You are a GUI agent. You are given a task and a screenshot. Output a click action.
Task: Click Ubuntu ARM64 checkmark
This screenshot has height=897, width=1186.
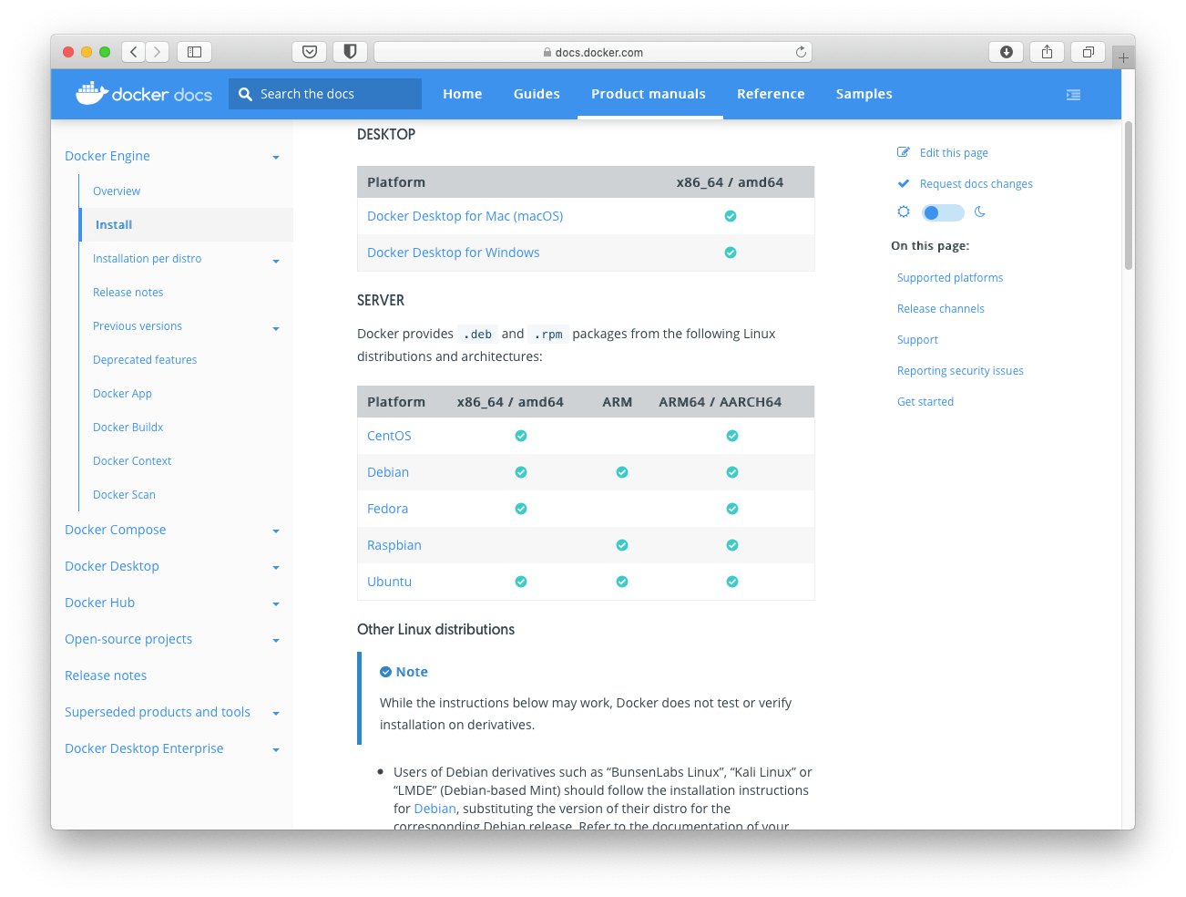732,582
